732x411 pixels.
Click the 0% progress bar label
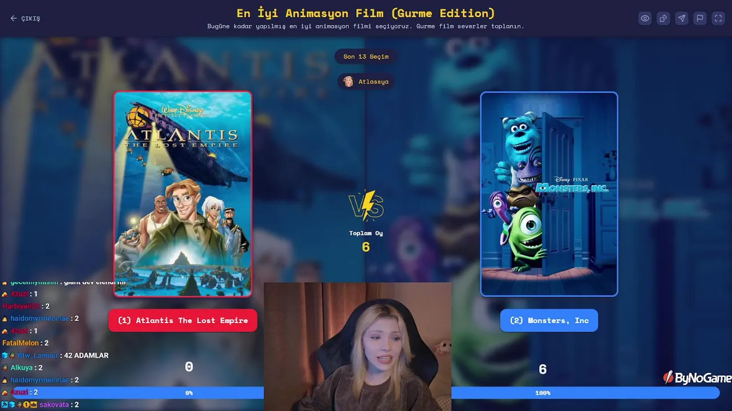(x=189, y=393)
